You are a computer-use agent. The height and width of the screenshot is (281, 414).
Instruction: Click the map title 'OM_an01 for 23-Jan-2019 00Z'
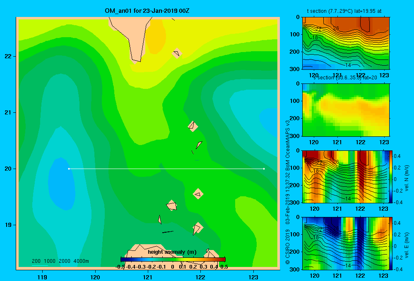tap(147, 11)
